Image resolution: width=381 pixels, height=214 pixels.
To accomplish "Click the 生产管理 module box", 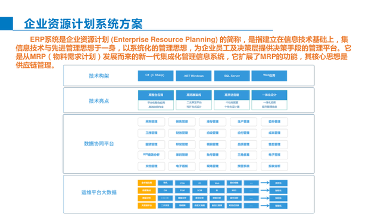I will (x=243, y=121).
